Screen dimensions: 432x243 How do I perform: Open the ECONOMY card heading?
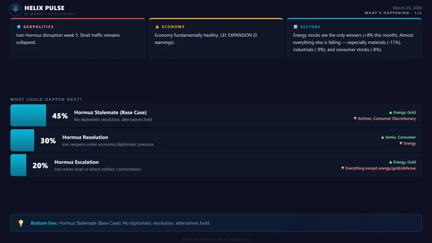click(173, 27)
